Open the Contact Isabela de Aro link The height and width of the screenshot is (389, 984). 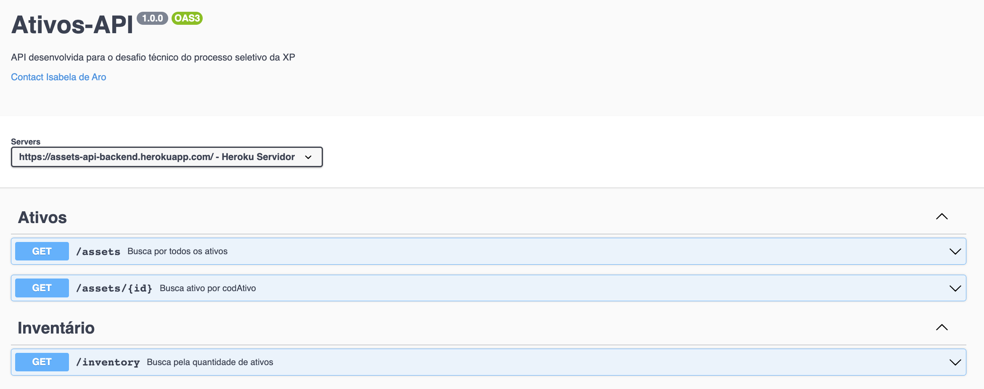point(58,77)
